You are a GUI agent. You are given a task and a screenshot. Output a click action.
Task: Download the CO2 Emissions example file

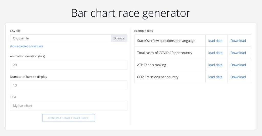tap(238, 77)
